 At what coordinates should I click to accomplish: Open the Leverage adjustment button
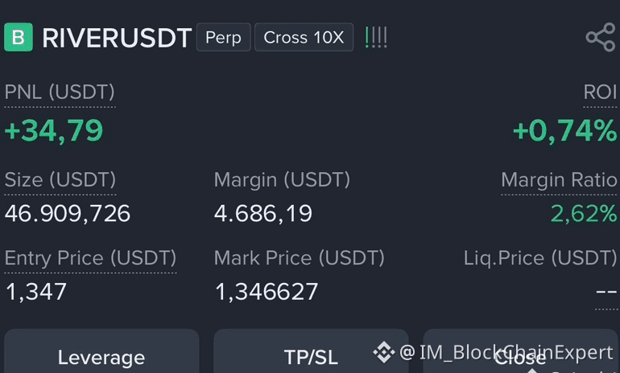click(x=101, y=351)
